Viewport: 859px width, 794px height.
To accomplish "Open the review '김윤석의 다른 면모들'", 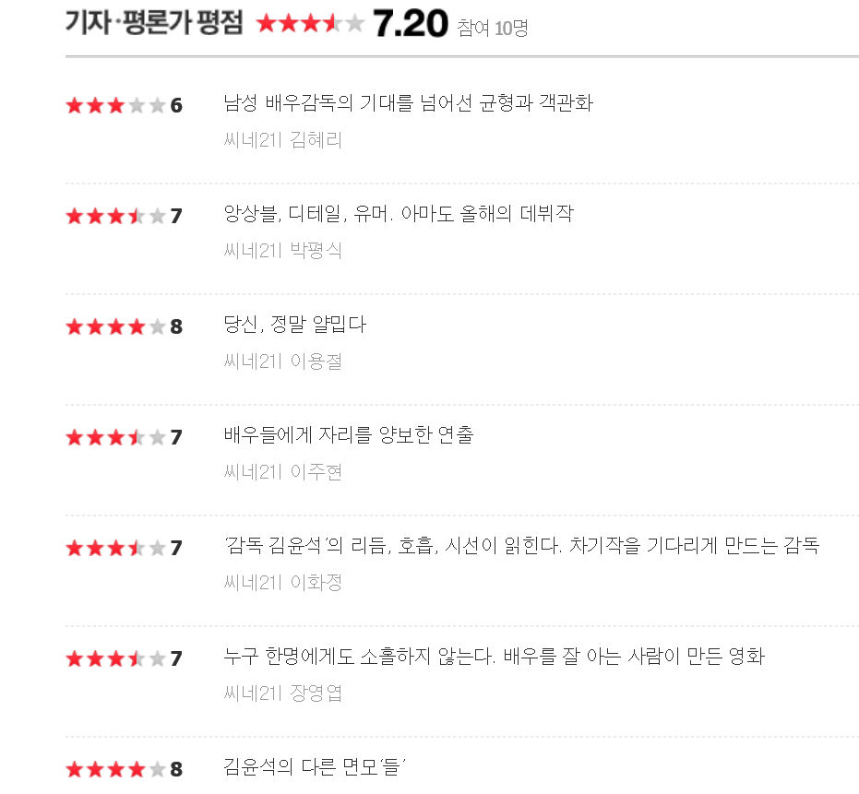I will [315, 766].
